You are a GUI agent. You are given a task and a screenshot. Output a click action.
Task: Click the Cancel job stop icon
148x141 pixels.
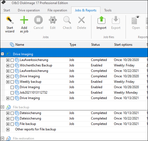tap(38, 20)
